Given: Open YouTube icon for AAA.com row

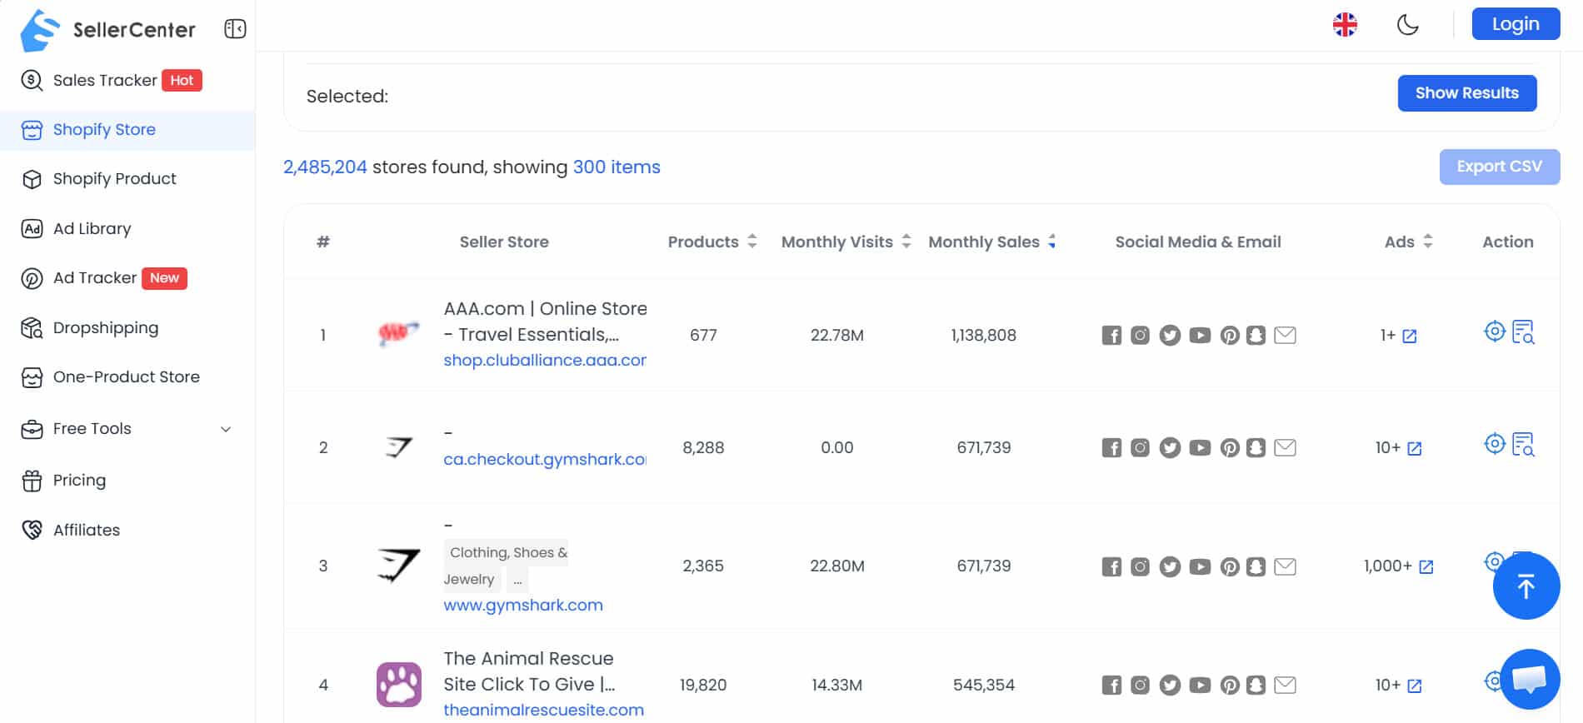Looking at the screenshot, I should click(1200, 336).
